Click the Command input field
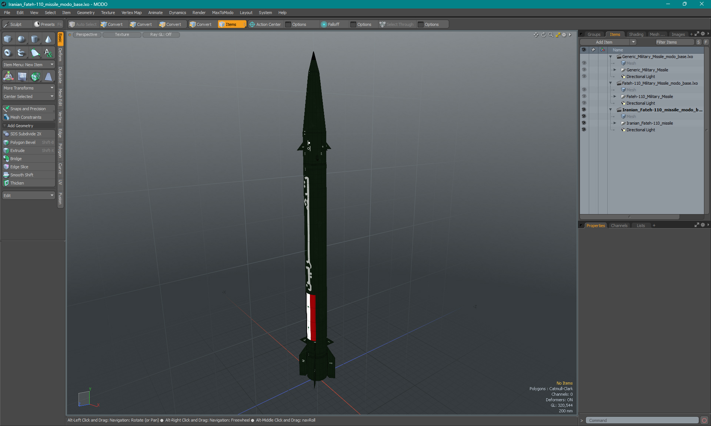The image size is (711, 426). tap(641, 420)
